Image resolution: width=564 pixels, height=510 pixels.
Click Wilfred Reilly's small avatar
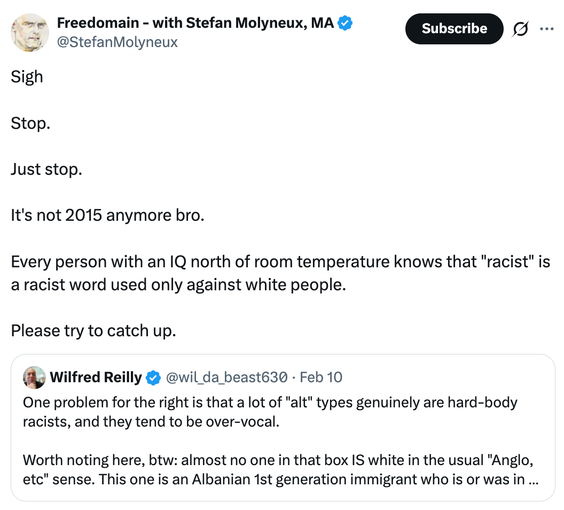34,377
